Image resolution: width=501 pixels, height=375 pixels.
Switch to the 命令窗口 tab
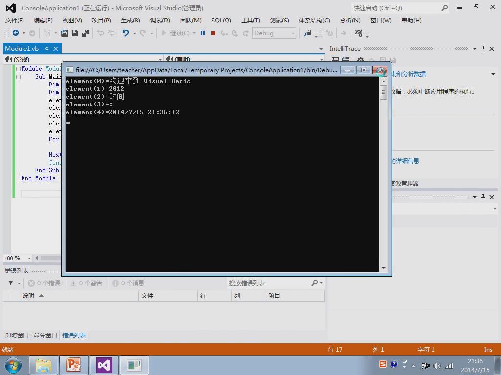click(46, 335)
